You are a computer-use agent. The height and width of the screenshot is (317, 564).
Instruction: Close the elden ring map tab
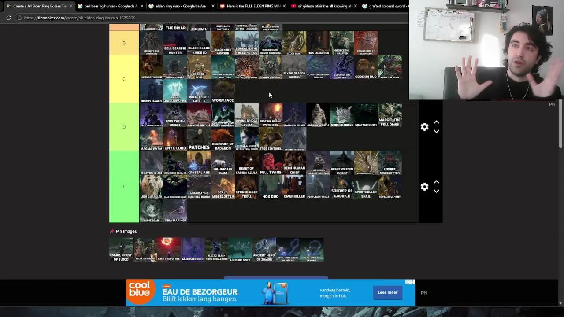tap(213, 6)
